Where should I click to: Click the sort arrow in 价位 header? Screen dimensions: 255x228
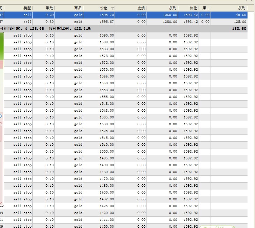(113, 8)
